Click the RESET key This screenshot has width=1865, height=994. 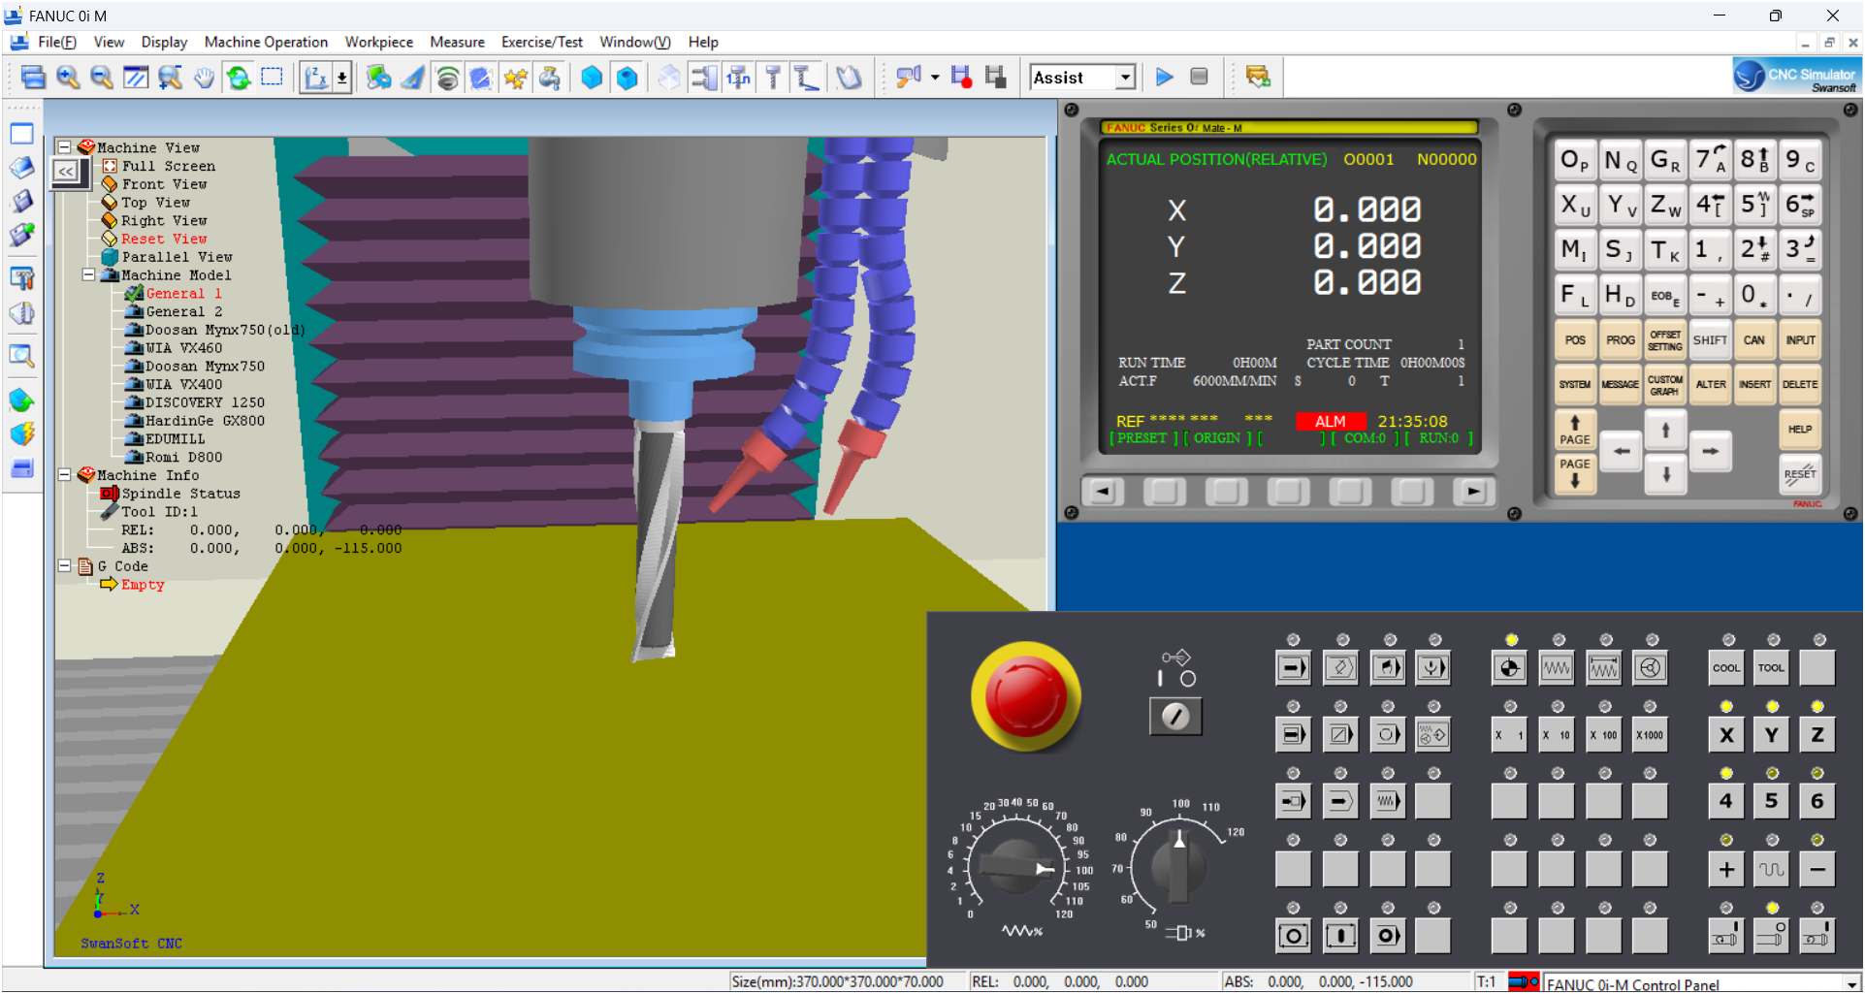click(x=1800, y=474)
